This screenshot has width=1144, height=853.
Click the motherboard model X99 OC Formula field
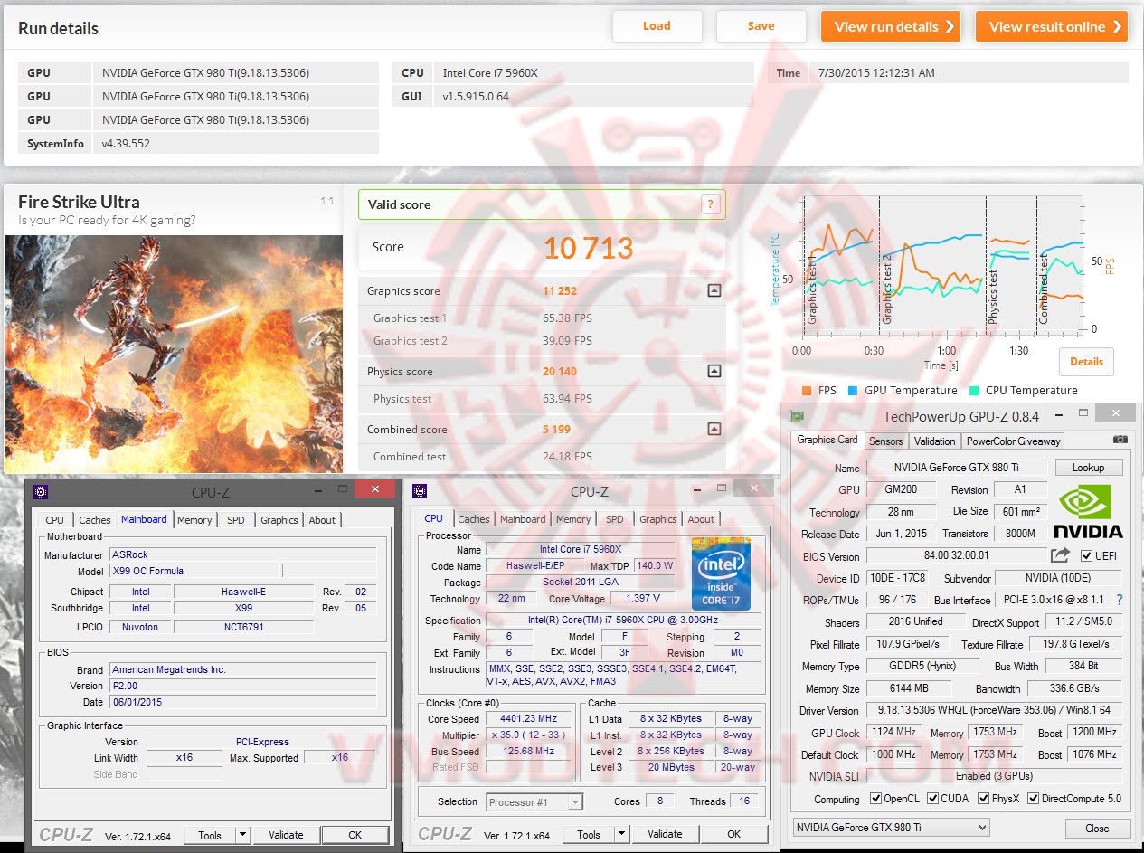click(194, 571)
